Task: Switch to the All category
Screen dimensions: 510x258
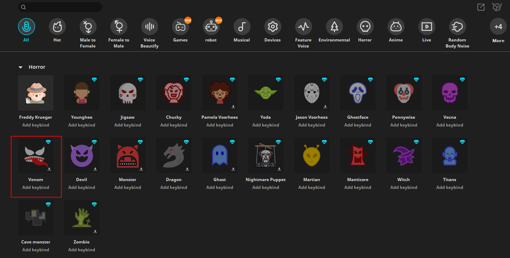Action: pos(26,31)
